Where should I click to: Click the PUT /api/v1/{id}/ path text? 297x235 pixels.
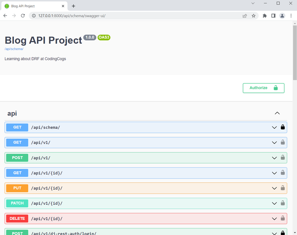[x=47, y=188]
